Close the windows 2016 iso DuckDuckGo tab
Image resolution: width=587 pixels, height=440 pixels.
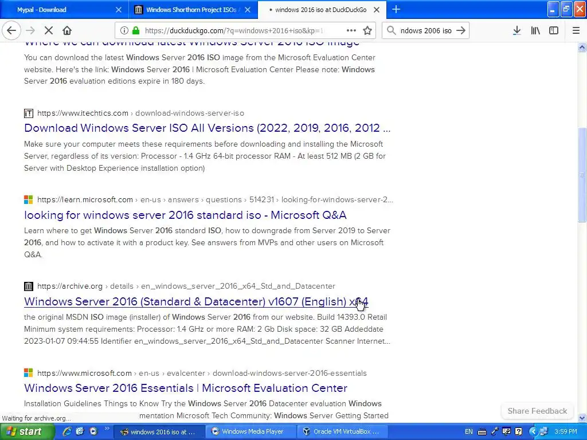point(377,10)
